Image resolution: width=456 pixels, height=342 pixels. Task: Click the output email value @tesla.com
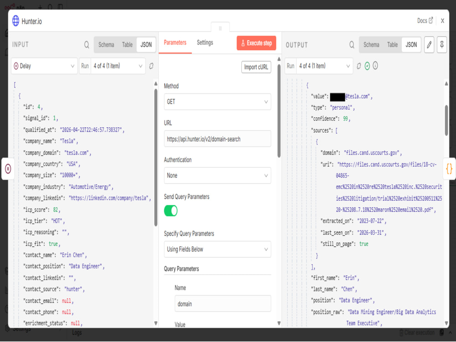click(351, 97)
